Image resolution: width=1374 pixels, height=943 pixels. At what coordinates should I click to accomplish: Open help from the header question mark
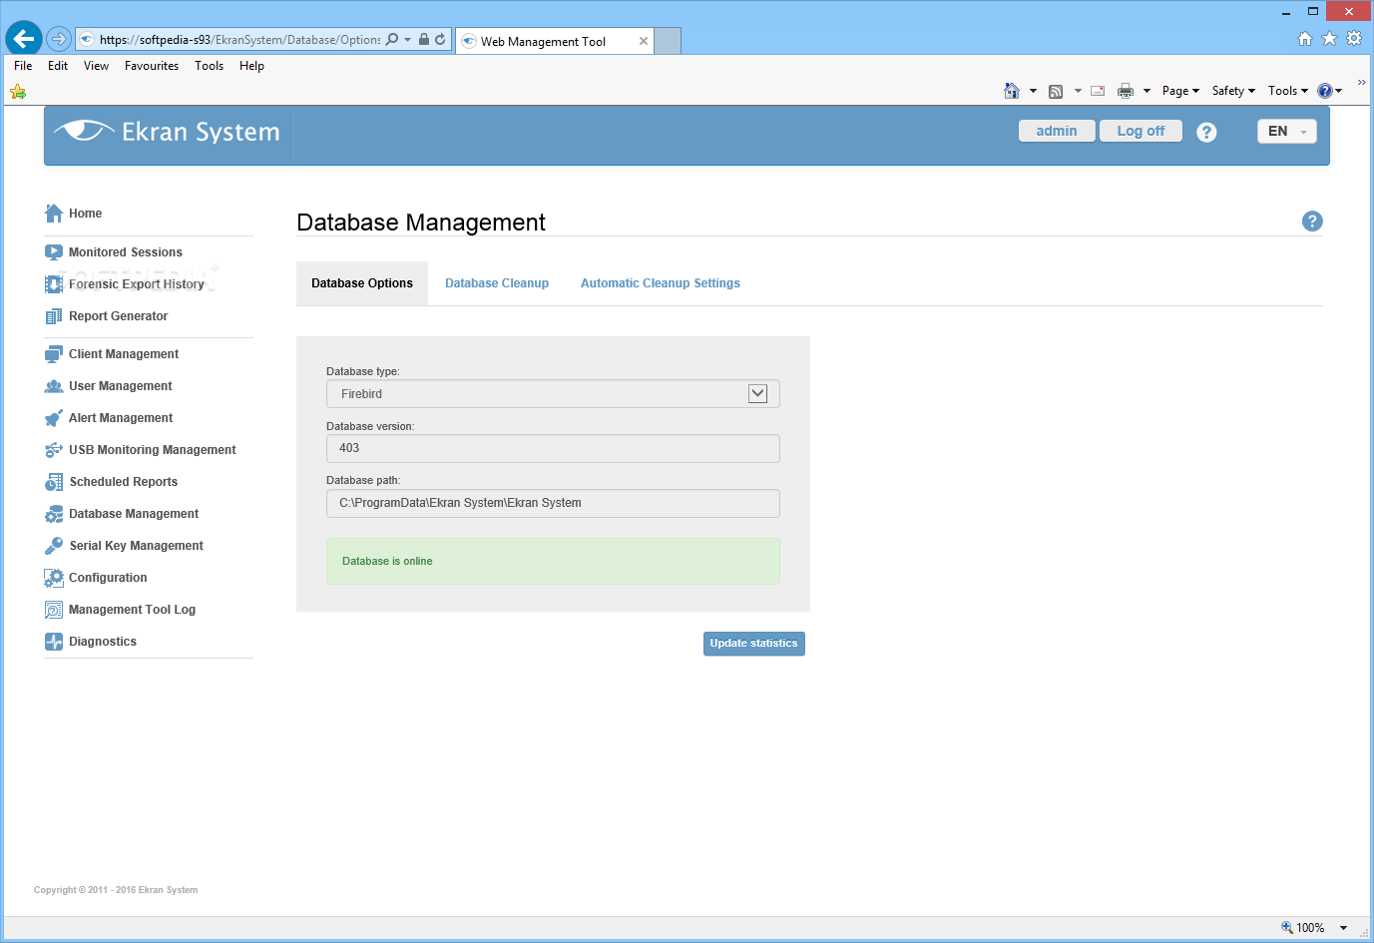1206,132
